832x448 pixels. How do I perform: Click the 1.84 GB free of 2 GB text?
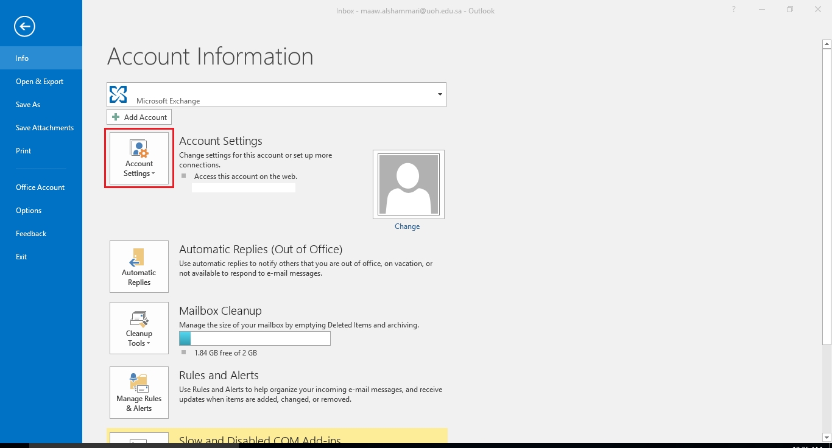(225, 353)
